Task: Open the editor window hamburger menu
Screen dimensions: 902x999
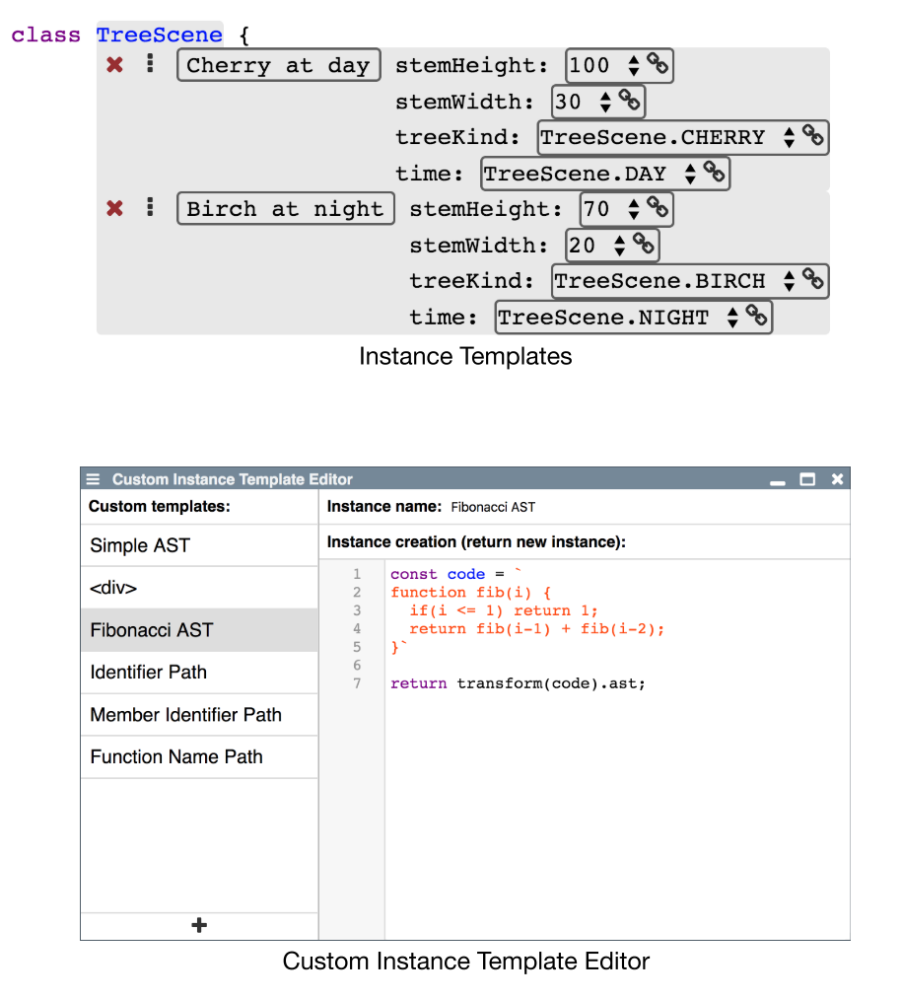Action: [94, 479]
